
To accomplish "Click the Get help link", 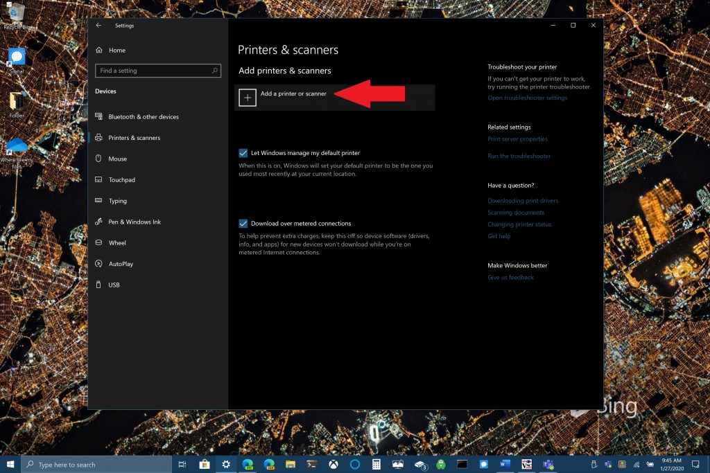I will point(499,236).
